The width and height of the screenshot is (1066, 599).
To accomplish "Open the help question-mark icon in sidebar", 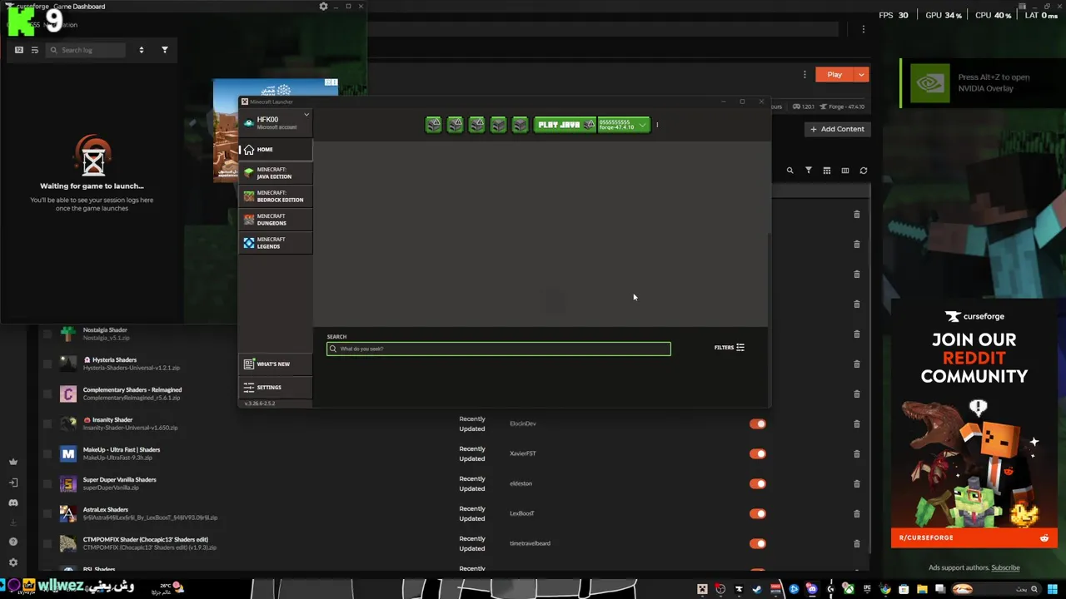I will click(13, 542).
